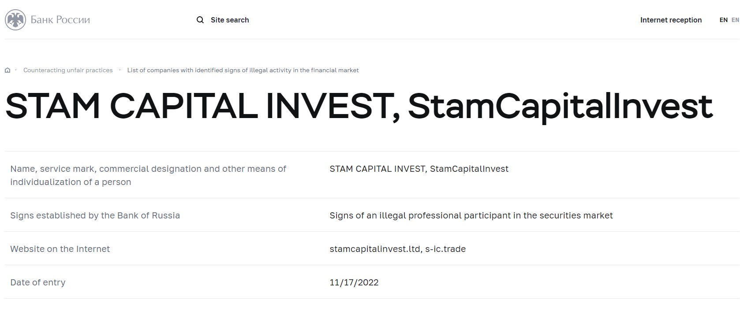Screen dimensions: 740x333
Task: Click the 11/17/2022 date value
Action: tap(354, 282)
